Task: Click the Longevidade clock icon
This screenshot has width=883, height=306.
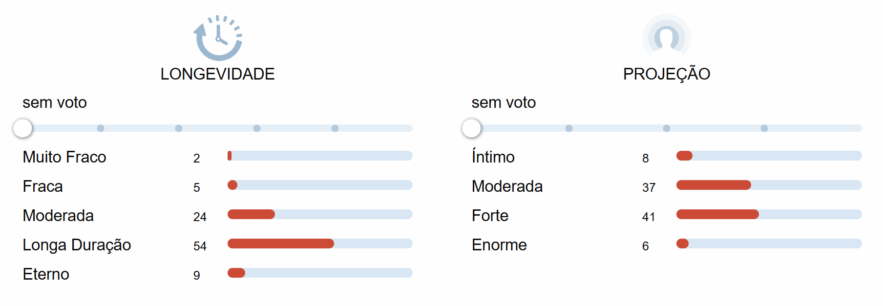Action: point(218,38)
